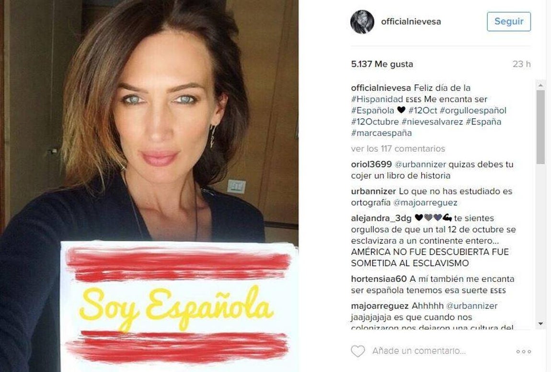Viewport: 551px width, 372px height.
Task: Open the officialnievesa username in the header
Action: pos(411,22)
